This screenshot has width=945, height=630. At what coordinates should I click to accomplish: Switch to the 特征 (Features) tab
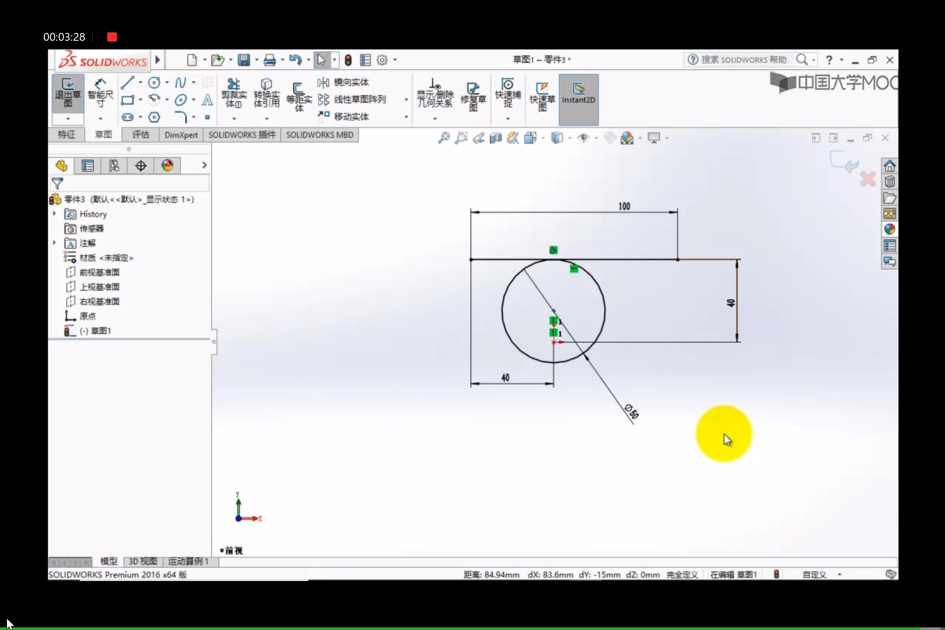pyautogui.click(x=67, y=135)
